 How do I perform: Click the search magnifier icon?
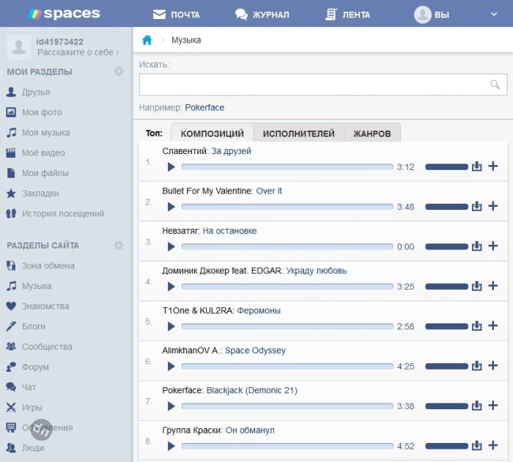(x=495, y=85)
